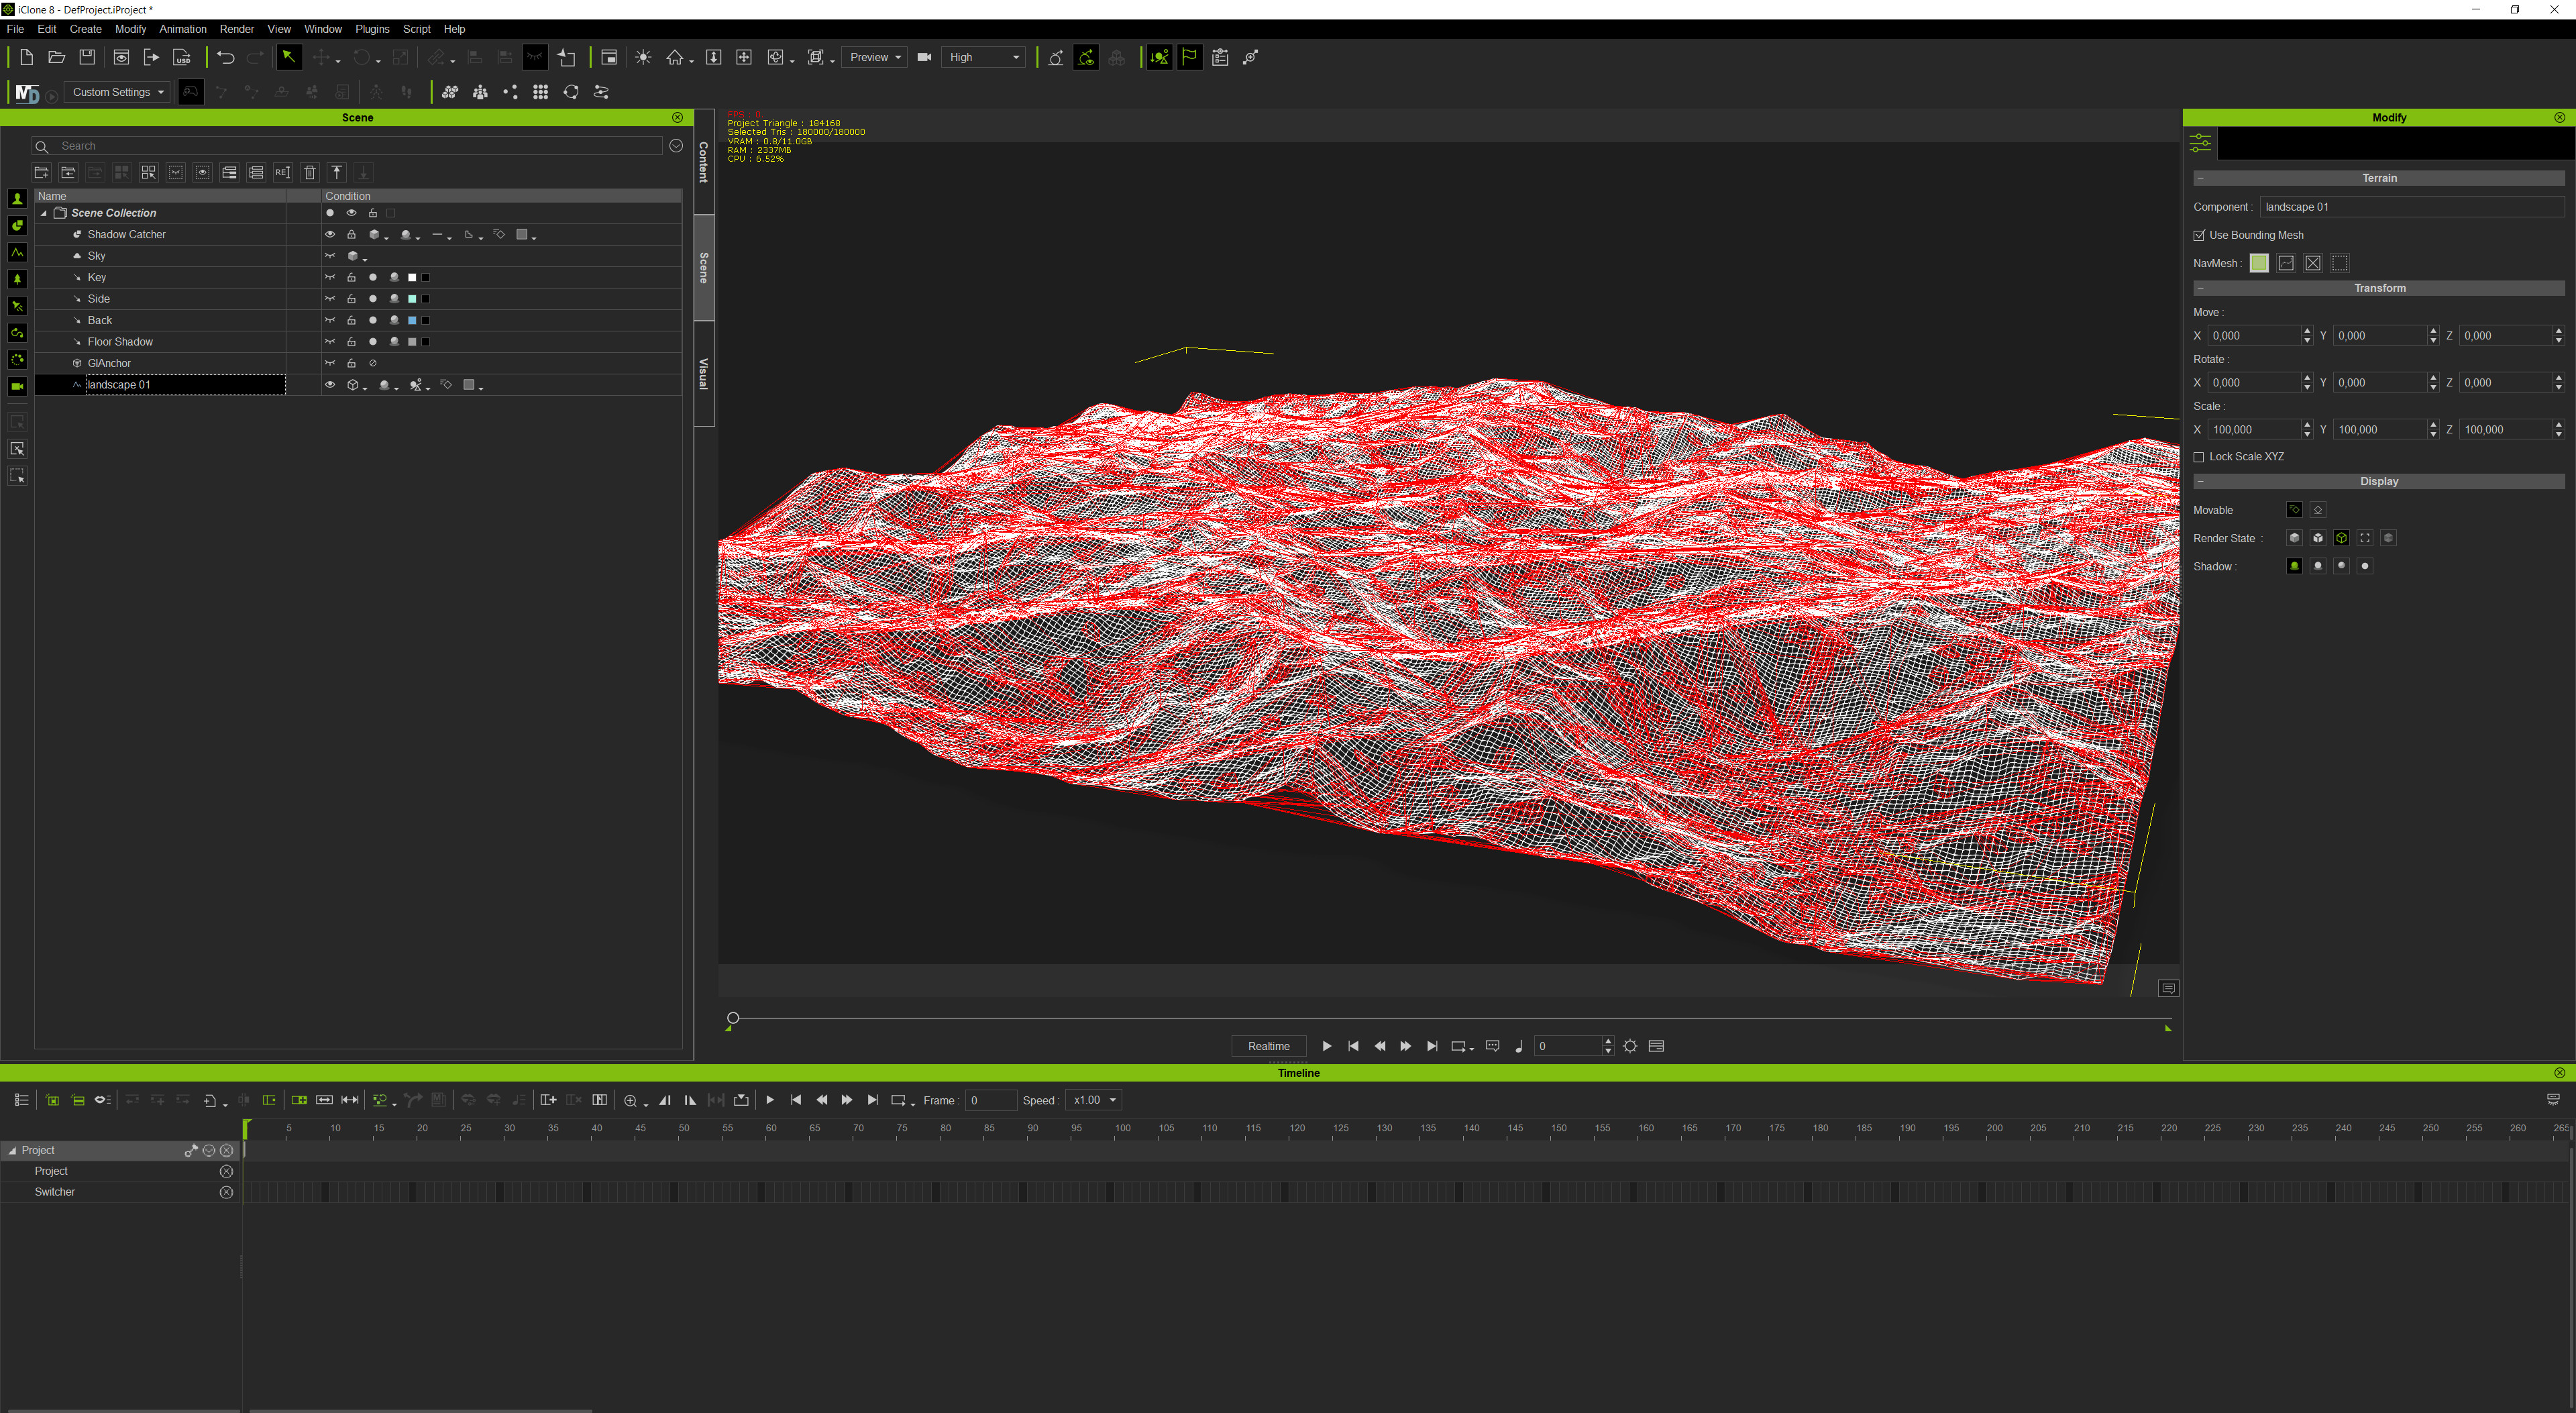The image size is (2576, 1413).
Task: Undo the last action with the toolbar arrow
Action: pos(226,57)
